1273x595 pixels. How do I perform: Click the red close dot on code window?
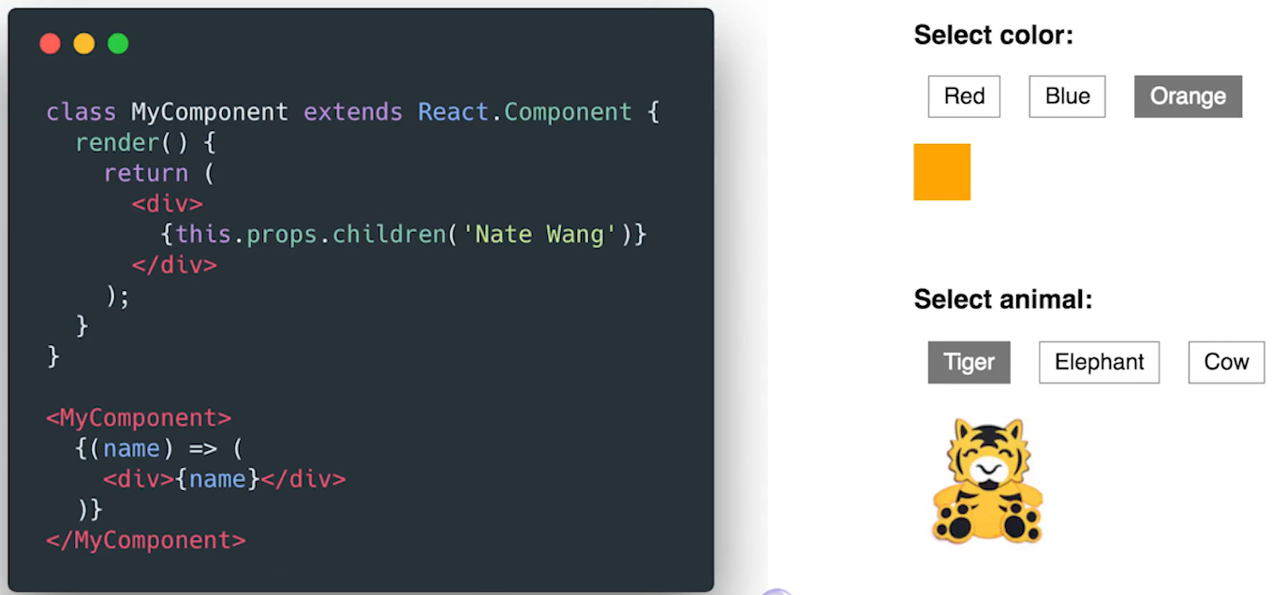(x=51, y=44)
